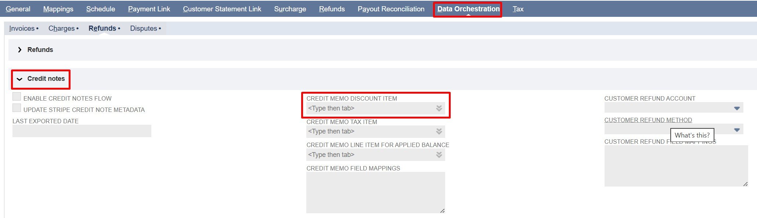
Task: Click the What's this? help tooltip
Action: pos(692,135)
